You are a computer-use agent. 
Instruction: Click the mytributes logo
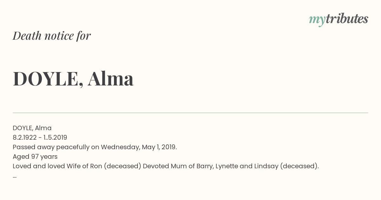pos(338,19)
